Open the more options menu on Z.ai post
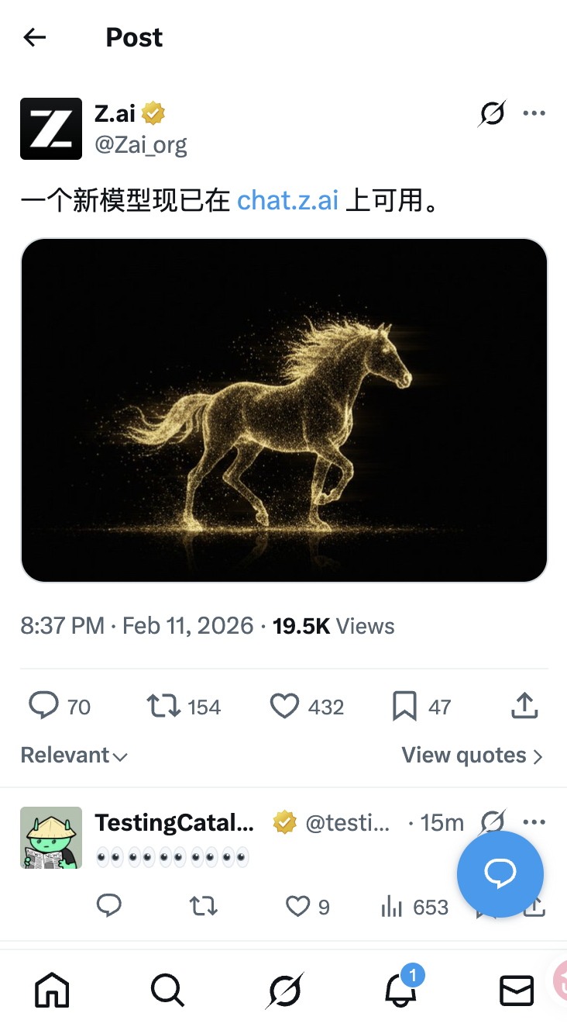The height and width of the screenshot is (1027, 567). pos(534,114)
